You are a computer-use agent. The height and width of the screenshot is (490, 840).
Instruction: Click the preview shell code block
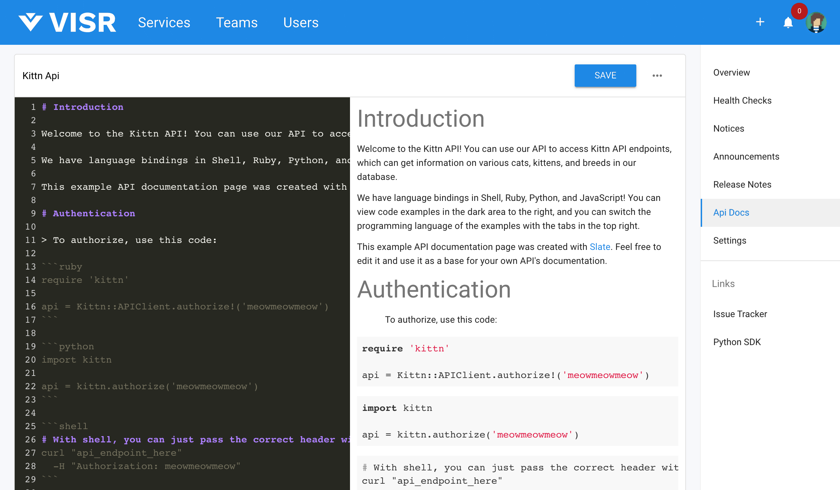coord(517,473)
